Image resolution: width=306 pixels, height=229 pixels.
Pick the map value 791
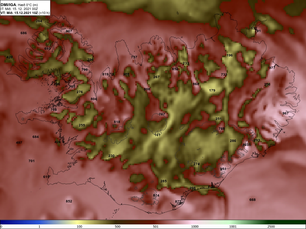[258, 31]
